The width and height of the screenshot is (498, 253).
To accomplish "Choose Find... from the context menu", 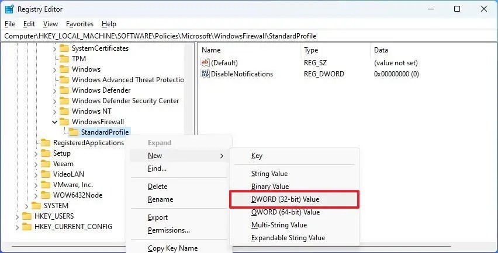I will click(x=179, y=168).
